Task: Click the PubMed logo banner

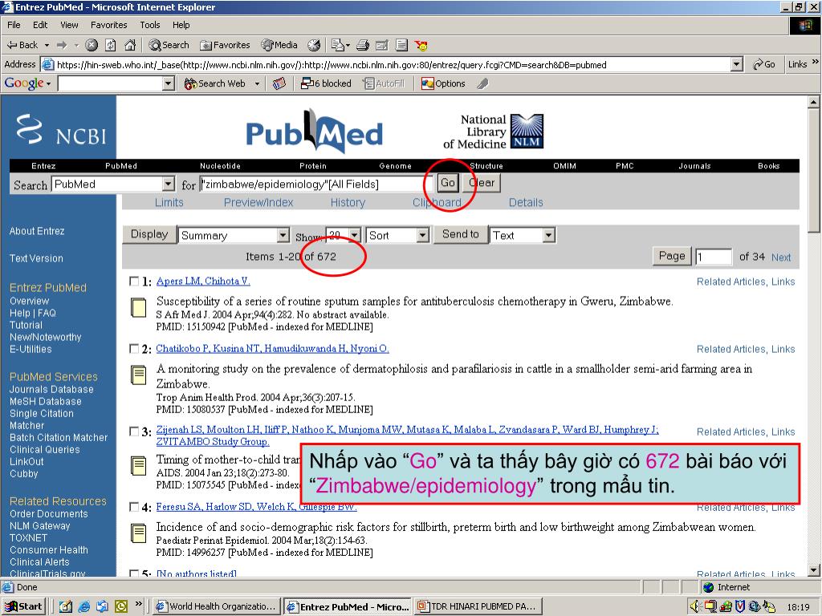Action: (314, 131)
